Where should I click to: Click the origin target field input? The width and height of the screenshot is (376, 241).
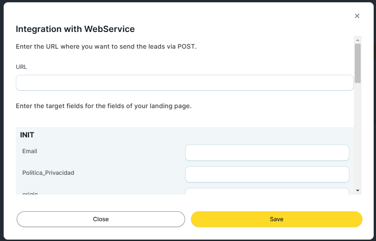click(x=267, y=191)
